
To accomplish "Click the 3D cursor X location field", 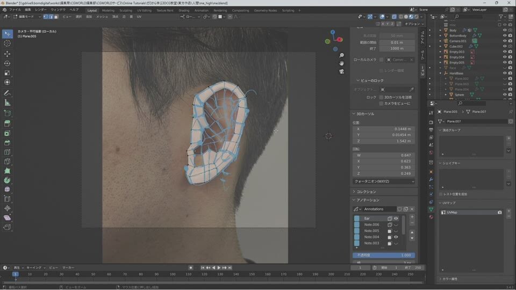I will click(x=384, y=129).
